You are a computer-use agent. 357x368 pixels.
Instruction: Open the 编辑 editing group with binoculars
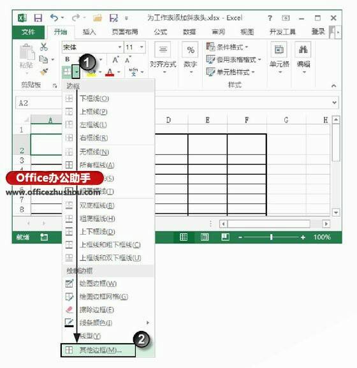tap(303, 58)
